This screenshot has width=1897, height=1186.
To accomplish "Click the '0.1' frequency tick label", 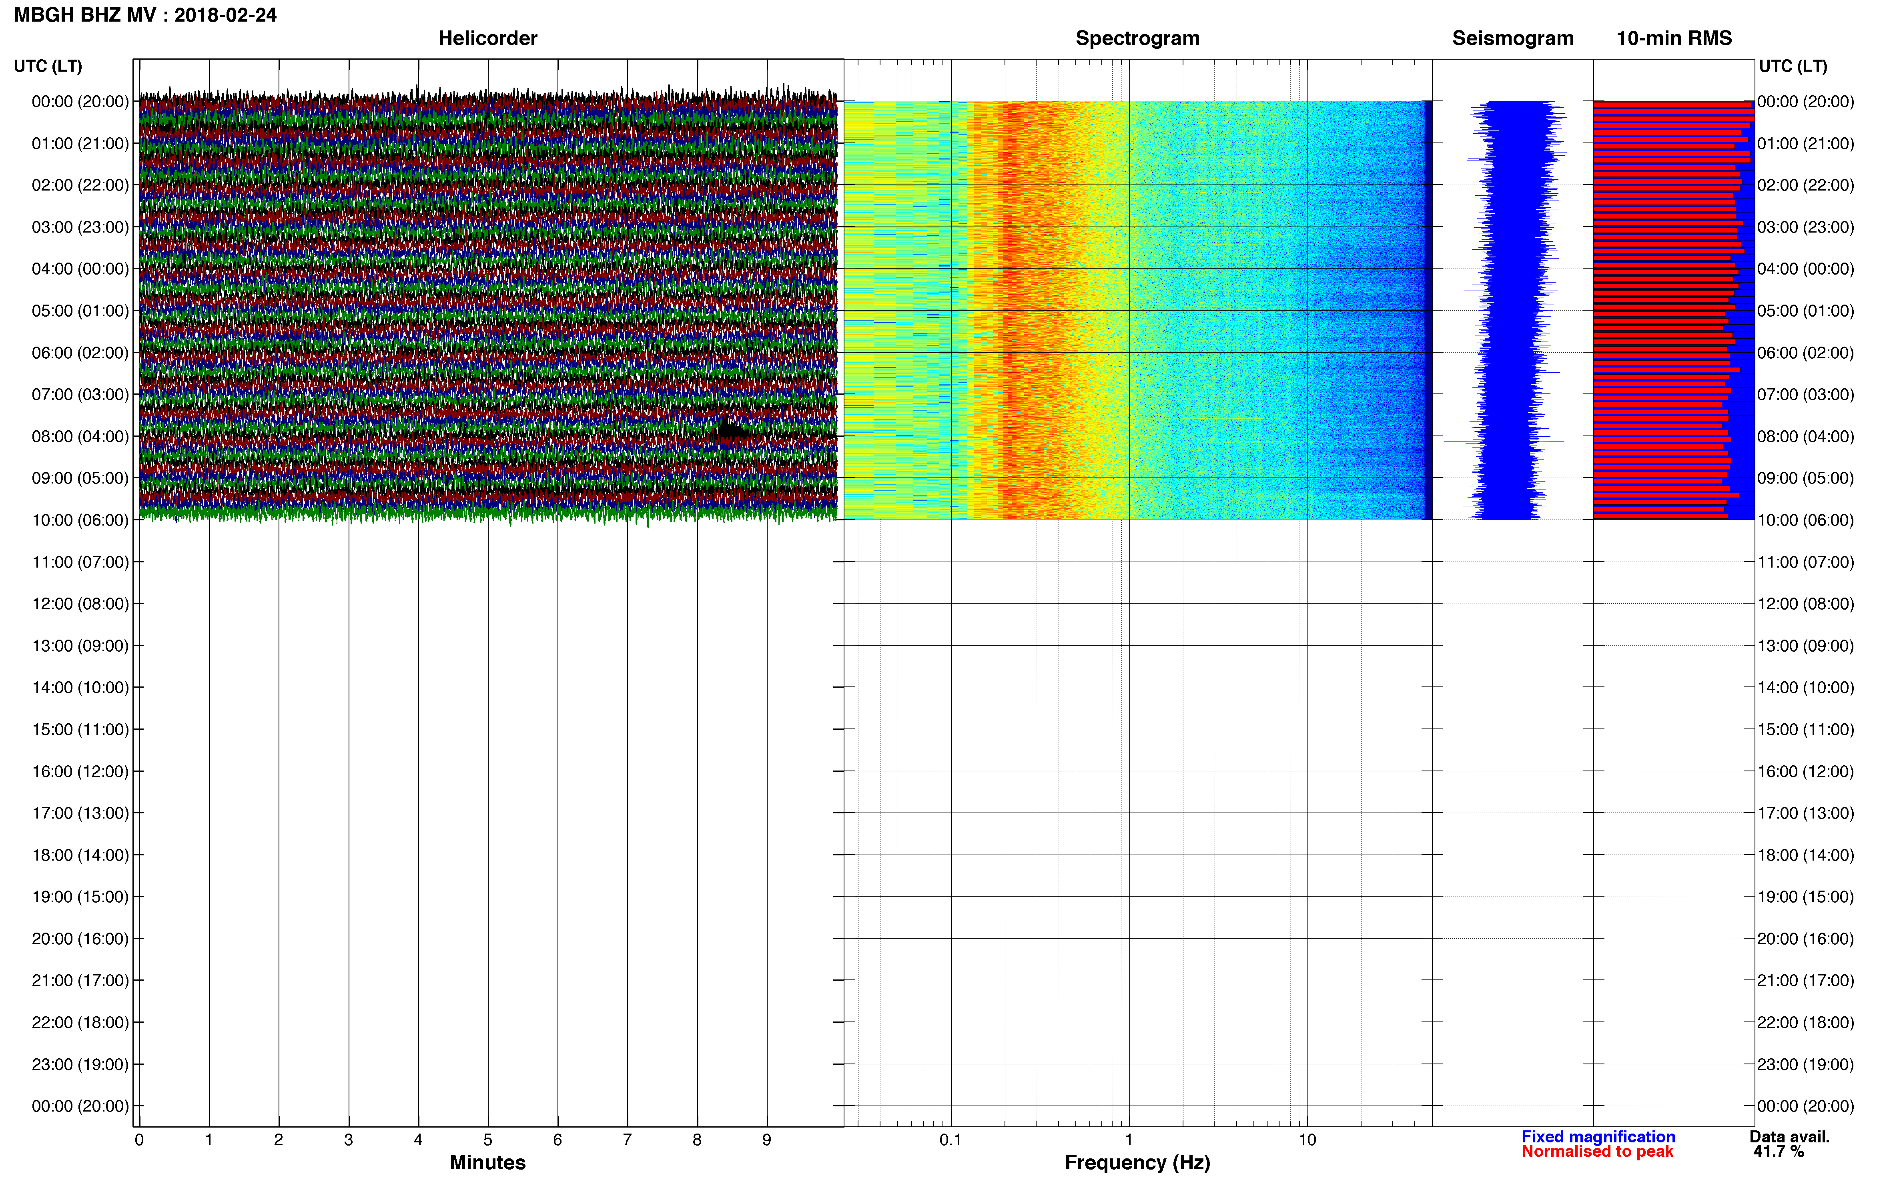I will pos(951,1140).
